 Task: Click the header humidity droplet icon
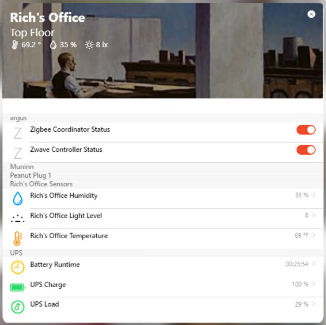pyautogui.click(x=53, y=45)
